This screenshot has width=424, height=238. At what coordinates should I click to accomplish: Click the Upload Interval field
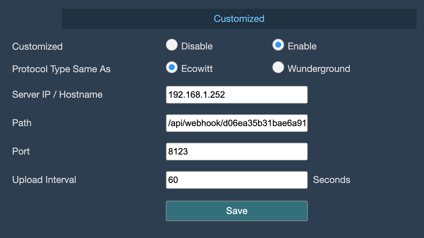(236, 180)
